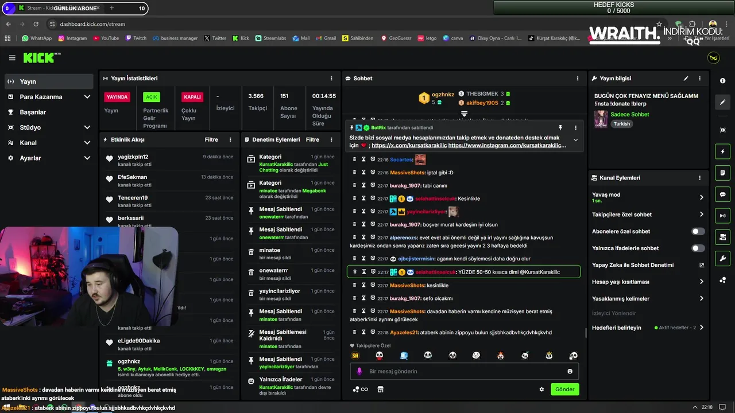Expand the pinned message chevron

point(575,140)
